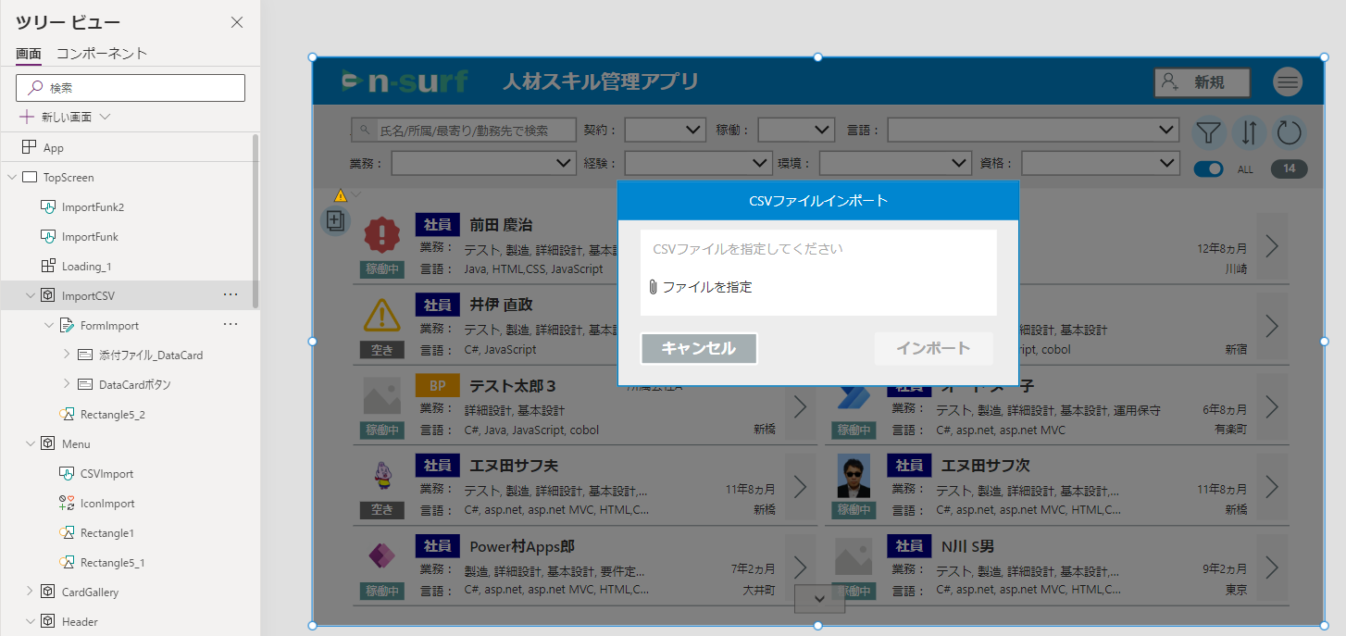Collapse the TopScreen node
Viewport: 1346px width, 636px height.
(11, 177)
